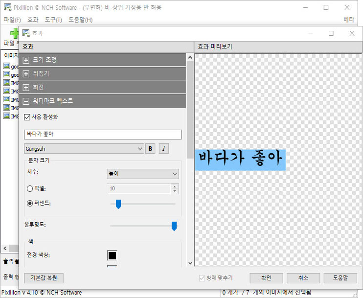The image size is (363, 298).
Task: Open the Gungsuh font dropdown
Action: point(84,148)
